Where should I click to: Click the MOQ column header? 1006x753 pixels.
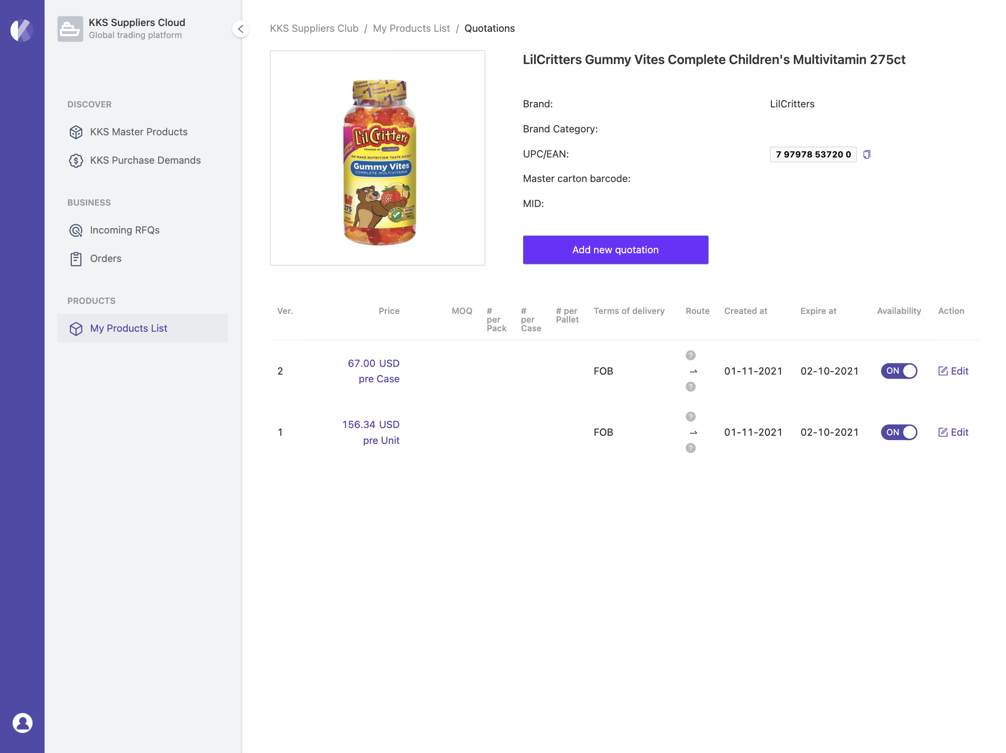tap(462, 311)
